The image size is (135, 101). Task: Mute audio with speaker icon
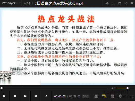pyautogui.click(x=113, y=88)
